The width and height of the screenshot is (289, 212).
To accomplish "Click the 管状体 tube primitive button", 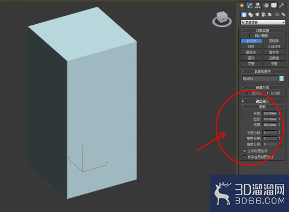I will click(274, 52).
